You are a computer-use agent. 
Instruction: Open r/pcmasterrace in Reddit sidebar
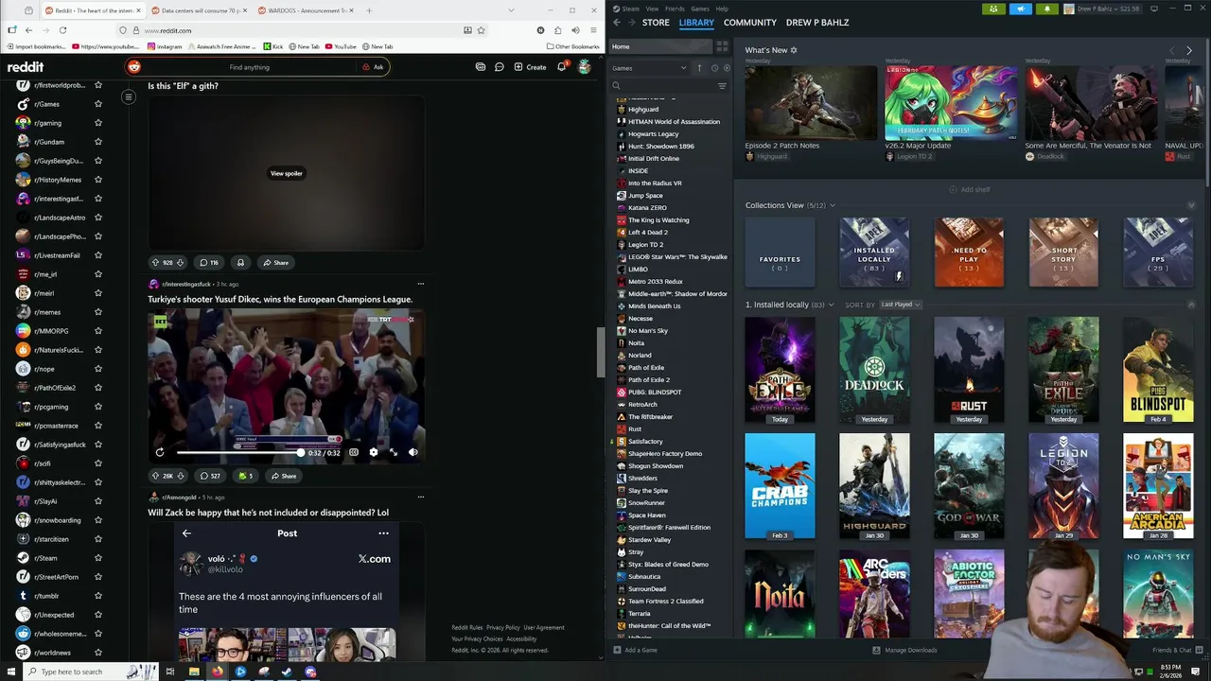[x=57, y=426]
